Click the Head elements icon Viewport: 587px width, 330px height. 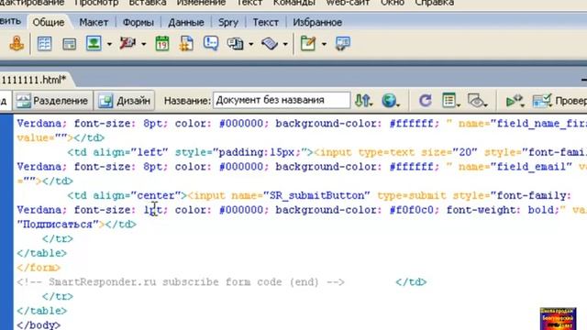coord(235,44)
